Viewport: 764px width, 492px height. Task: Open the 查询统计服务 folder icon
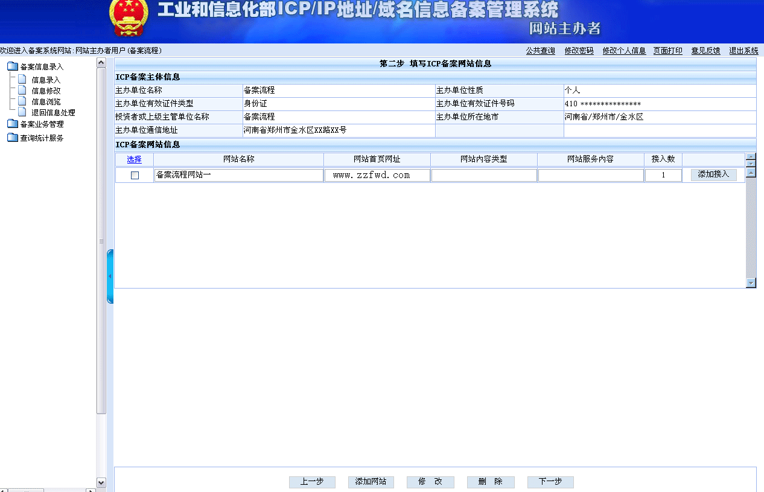13,136
